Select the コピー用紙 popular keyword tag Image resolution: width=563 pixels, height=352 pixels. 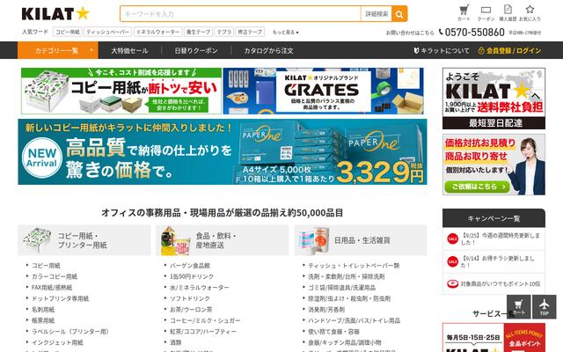(x=68, y=32)
